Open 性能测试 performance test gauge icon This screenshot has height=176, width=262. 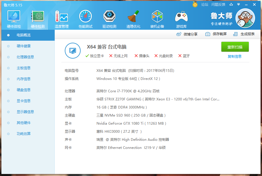coord(86,16)
